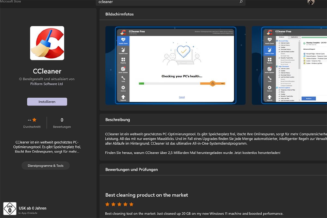Open the user profile avatar

click(311, 2)
